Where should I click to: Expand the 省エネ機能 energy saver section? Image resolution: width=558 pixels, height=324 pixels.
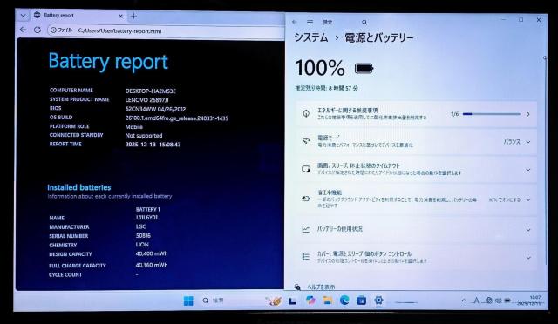[416, 199]
